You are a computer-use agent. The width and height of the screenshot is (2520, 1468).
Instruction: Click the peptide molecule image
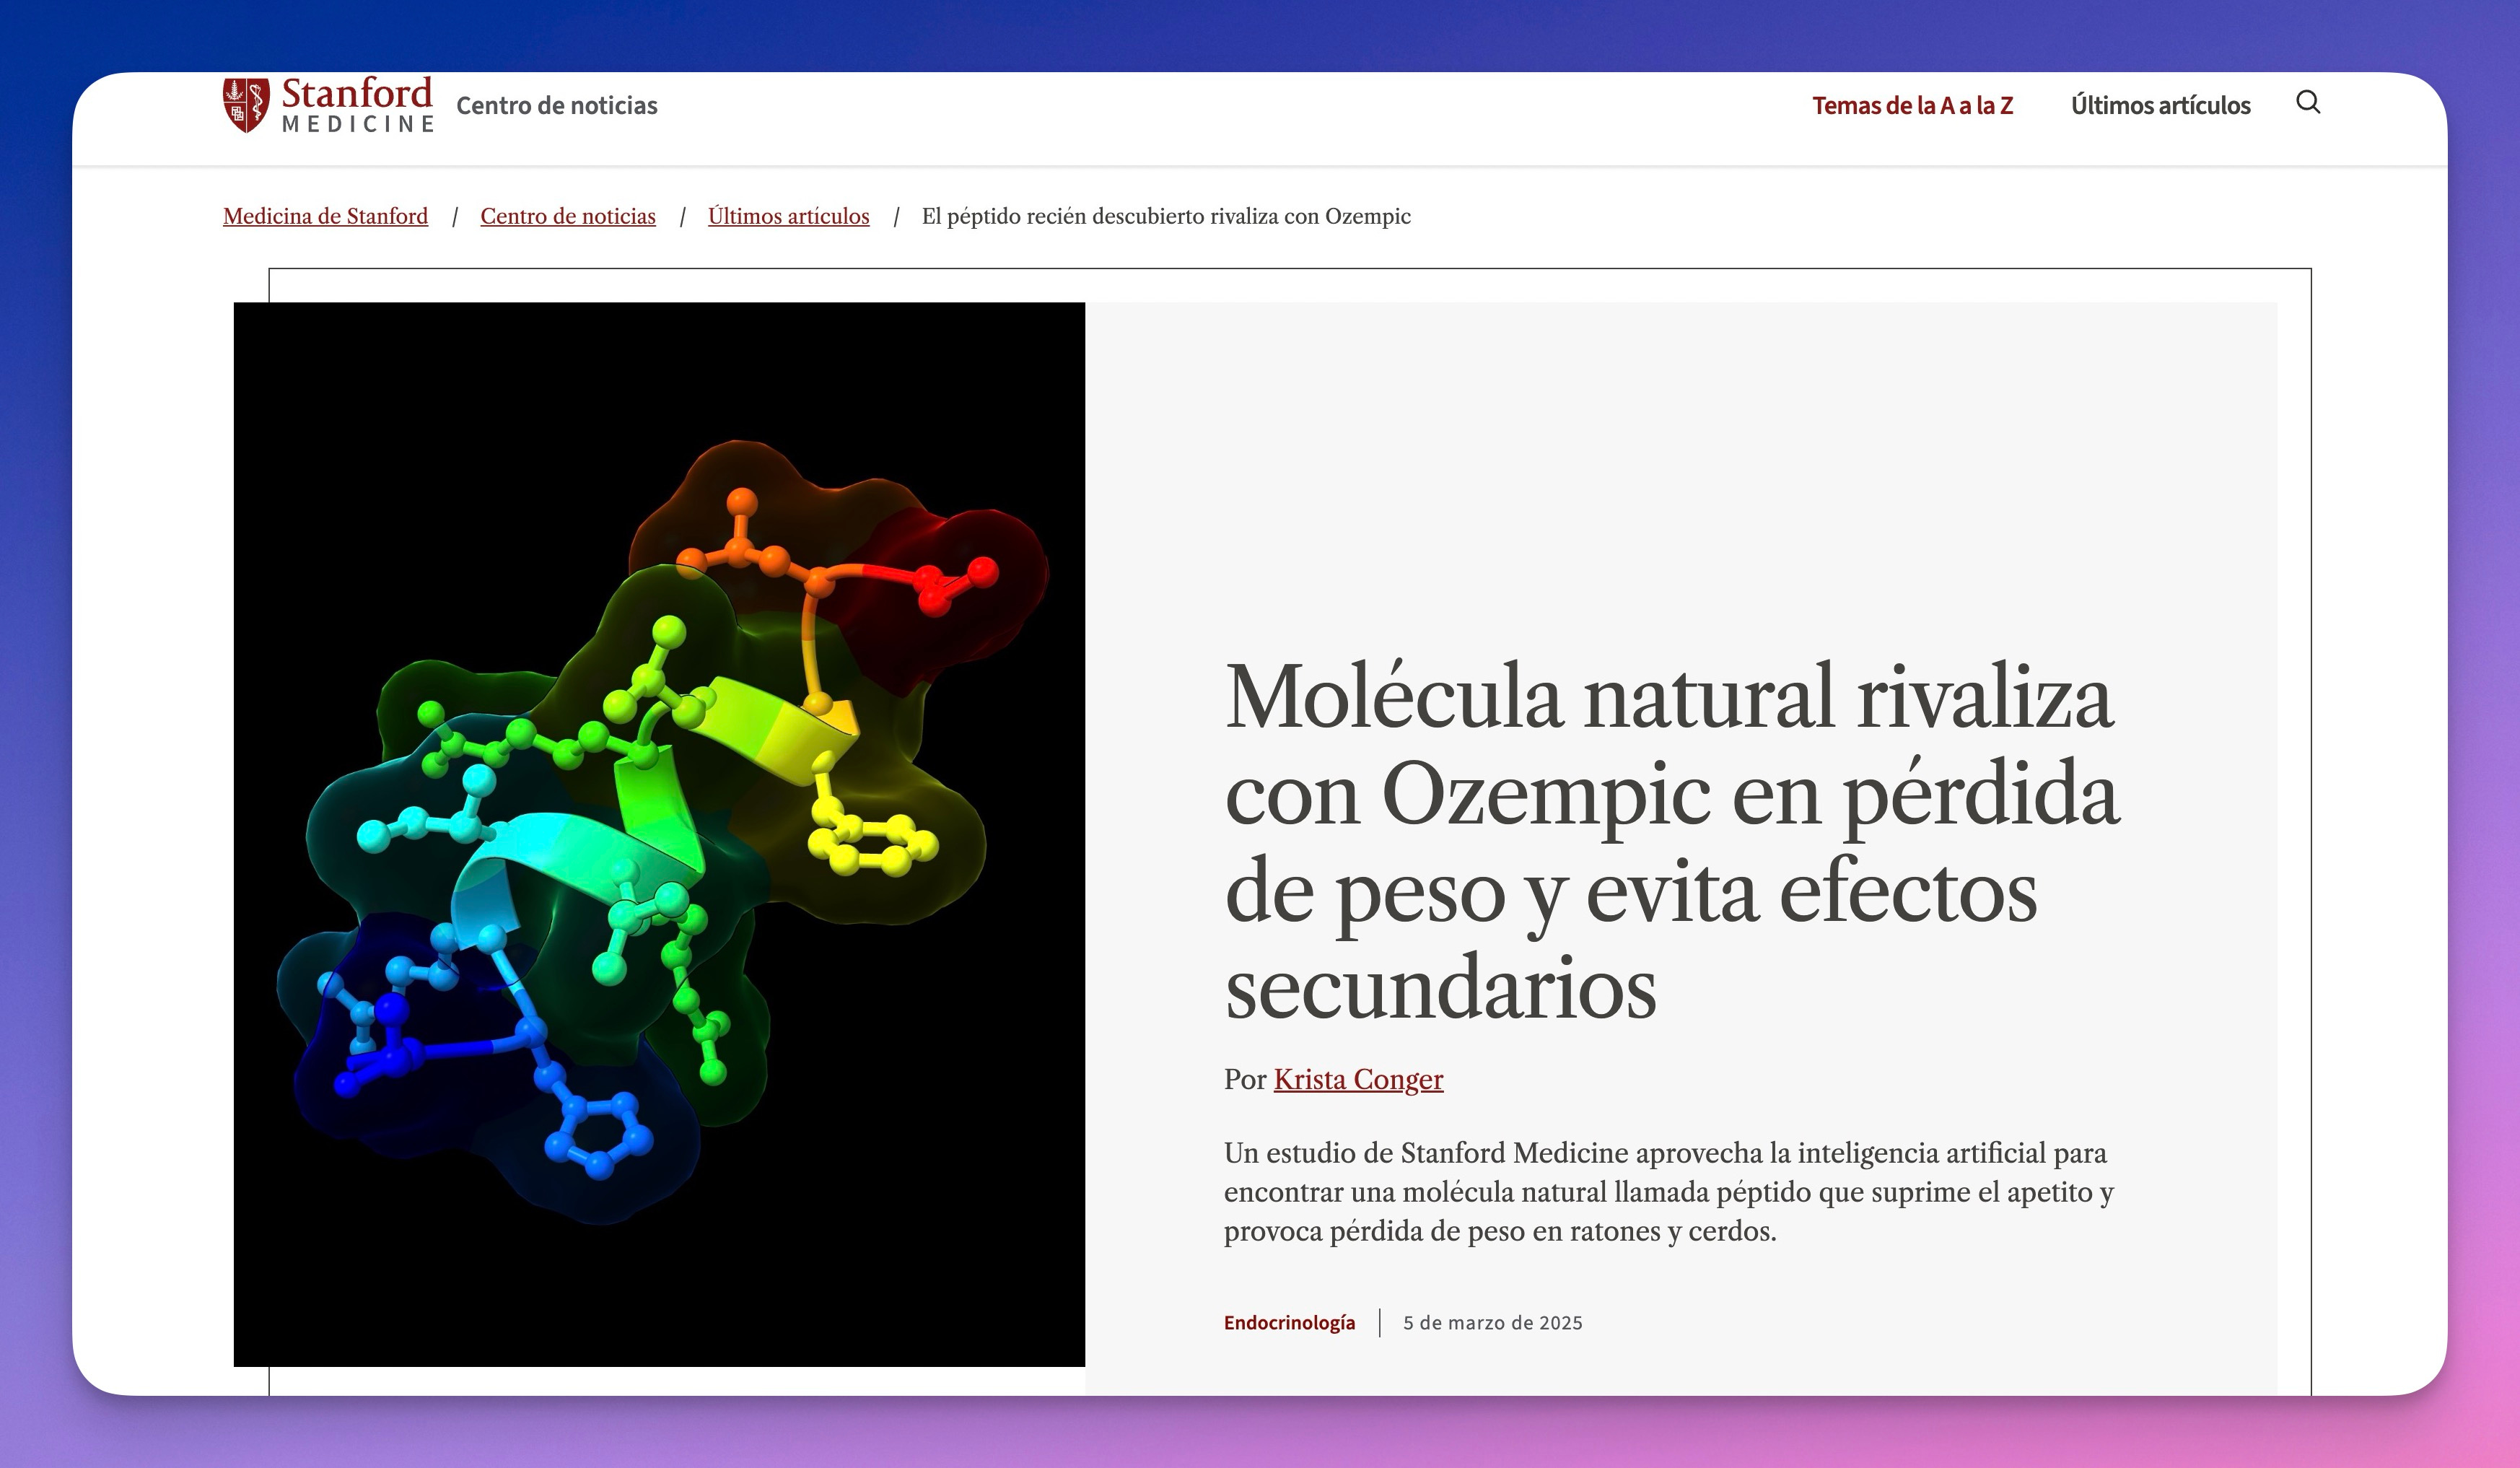[659, 834]
